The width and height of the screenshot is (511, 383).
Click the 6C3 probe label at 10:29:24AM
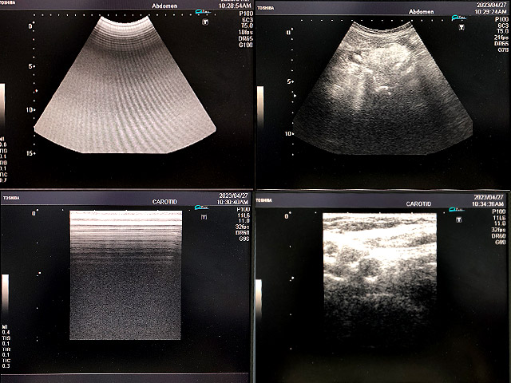point(503,26)
